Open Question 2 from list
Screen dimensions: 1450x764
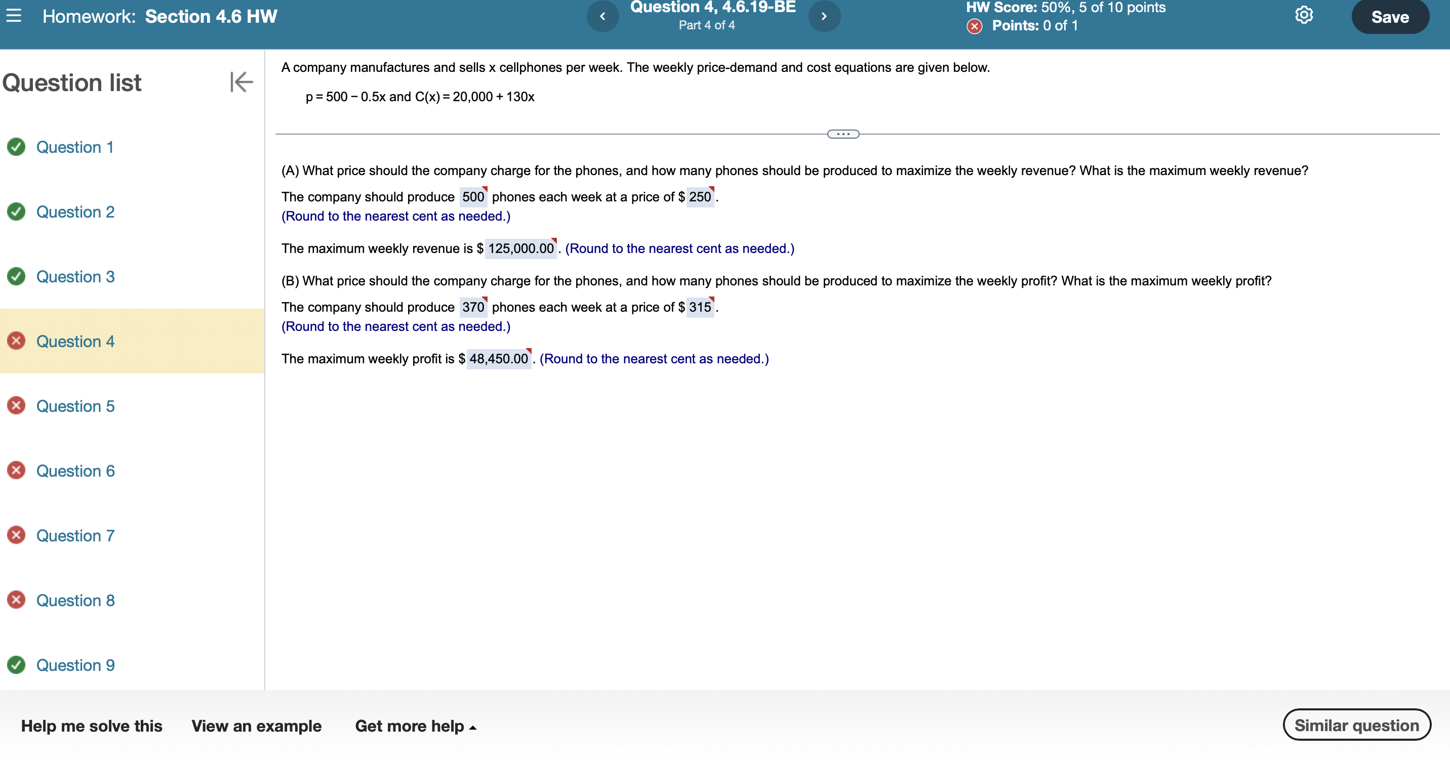[75, 212]
